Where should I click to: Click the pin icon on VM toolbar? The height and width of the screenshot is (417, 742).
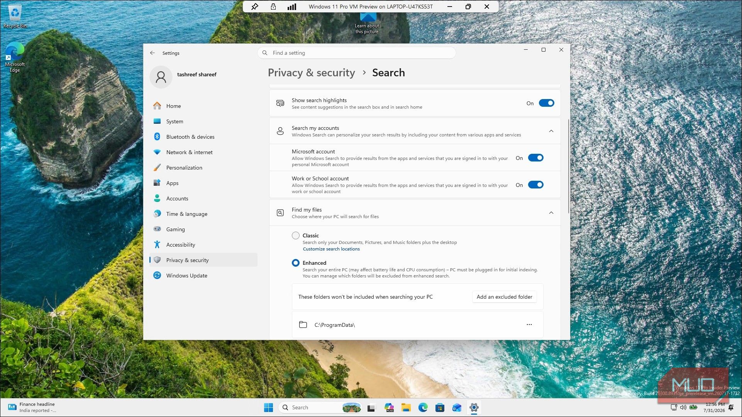[255, 7]
